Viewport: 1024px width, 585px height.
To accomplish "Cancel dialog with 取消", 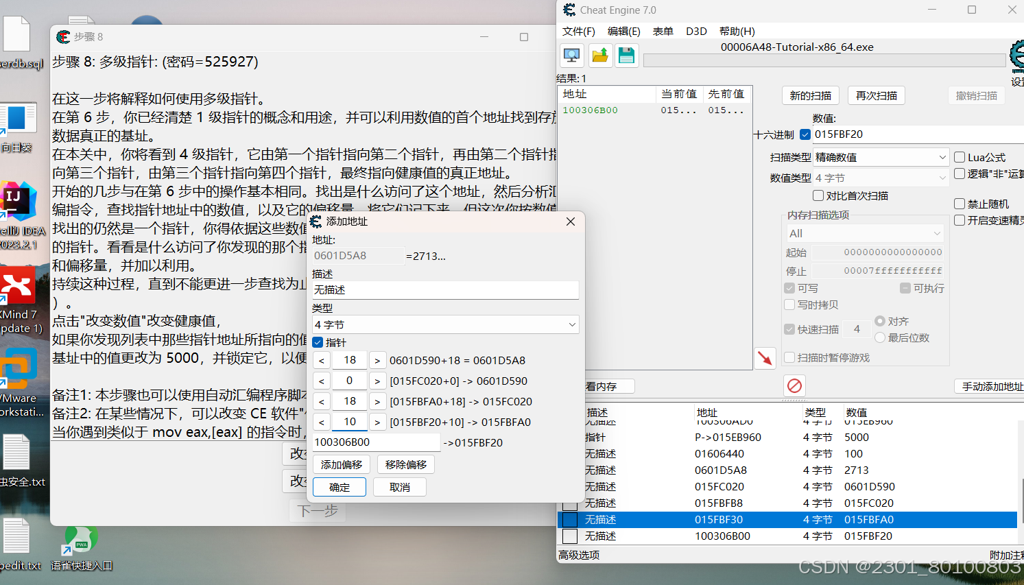I will click(400, 487).
